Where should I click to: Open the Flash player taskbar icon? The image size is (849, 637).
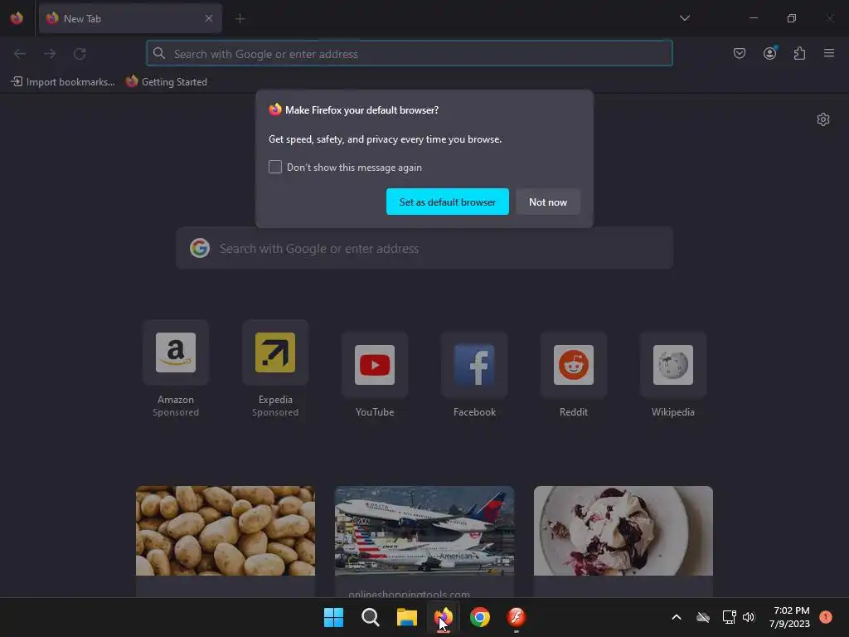(x=516, y=617)
